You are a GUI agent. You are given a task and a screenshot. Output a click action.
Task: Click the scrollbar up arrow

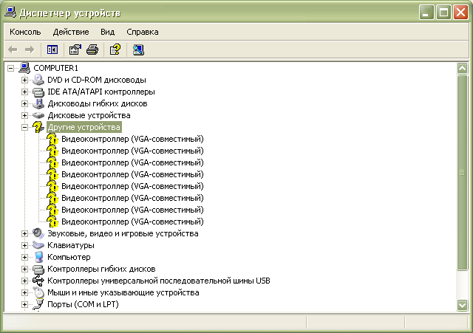click(463, 69)
